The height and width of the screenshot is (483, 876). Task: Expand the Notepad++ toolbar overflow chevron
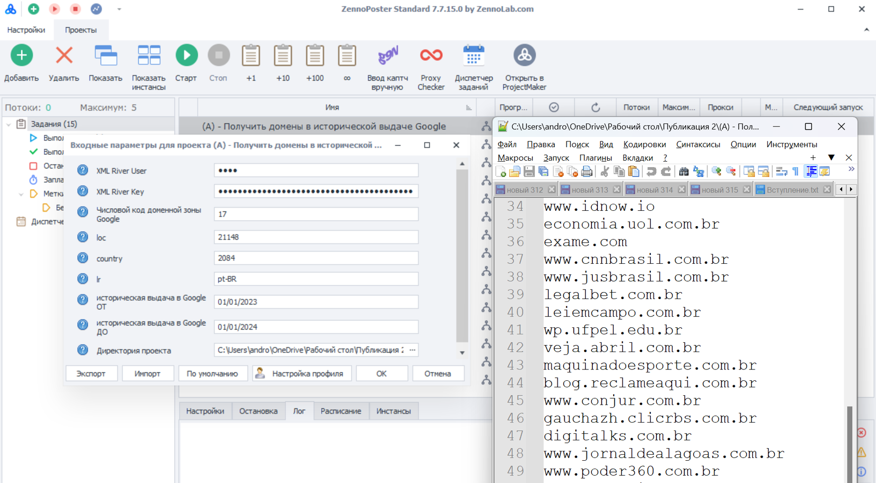click(851, 169)
